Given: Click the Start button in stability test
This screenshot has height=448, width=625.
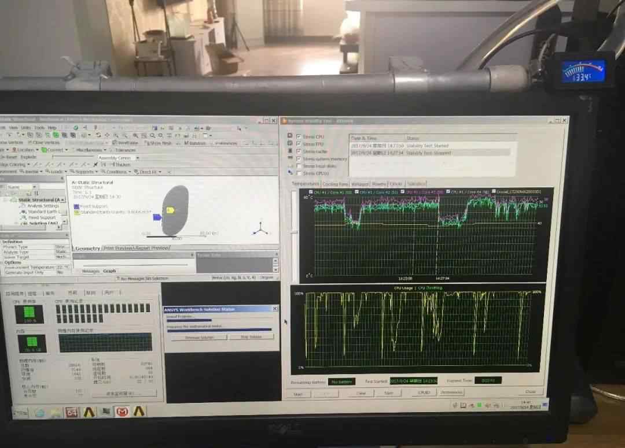Looking at the screenshot, I should 298,394.
